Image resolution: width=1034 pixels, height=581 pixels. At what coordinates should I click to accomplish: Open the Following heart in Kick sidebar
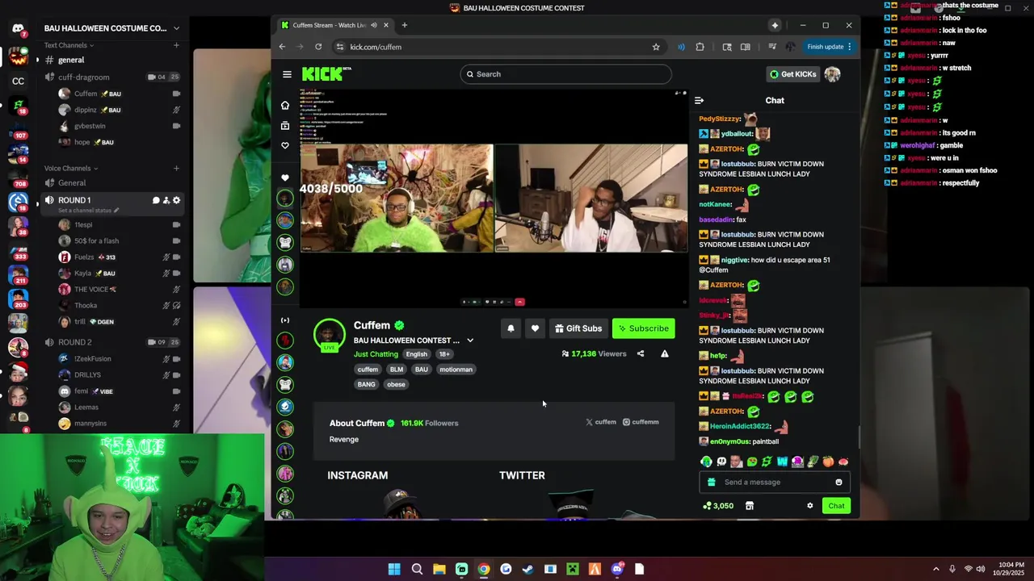284,145
